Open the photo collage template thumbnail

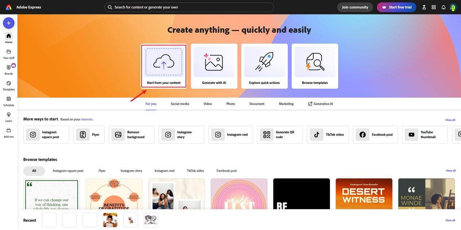click(x=176, y=194)
